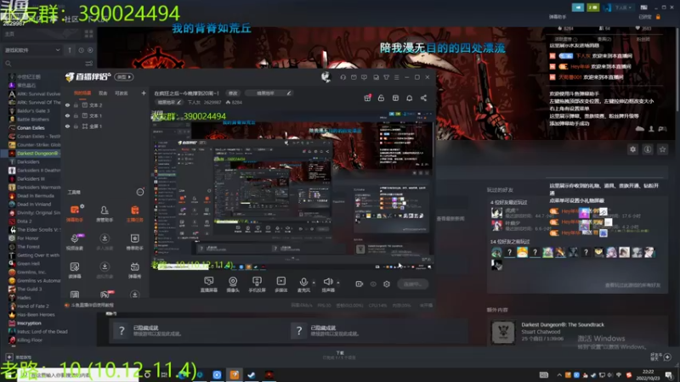Toggle lock on 全屏 1 layer
The image size is (680, 382).
[x=76, y=126]
